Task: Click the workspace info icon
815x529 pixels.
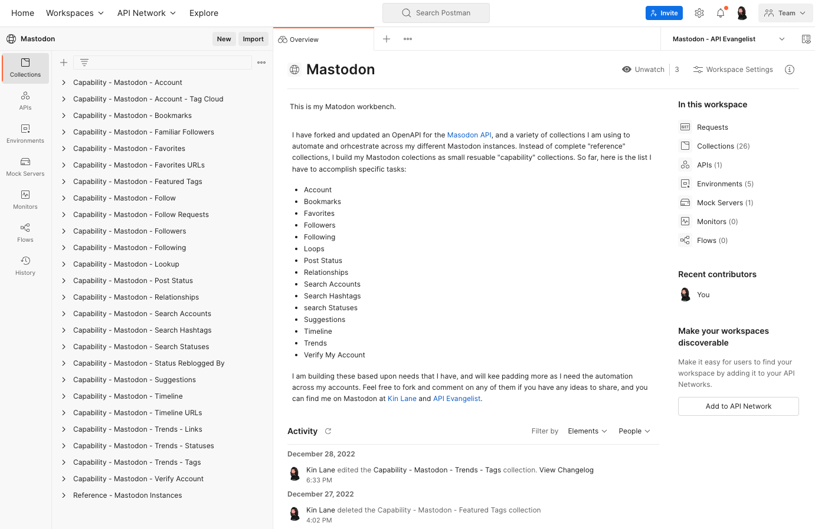Action: [x=790, y=70]
